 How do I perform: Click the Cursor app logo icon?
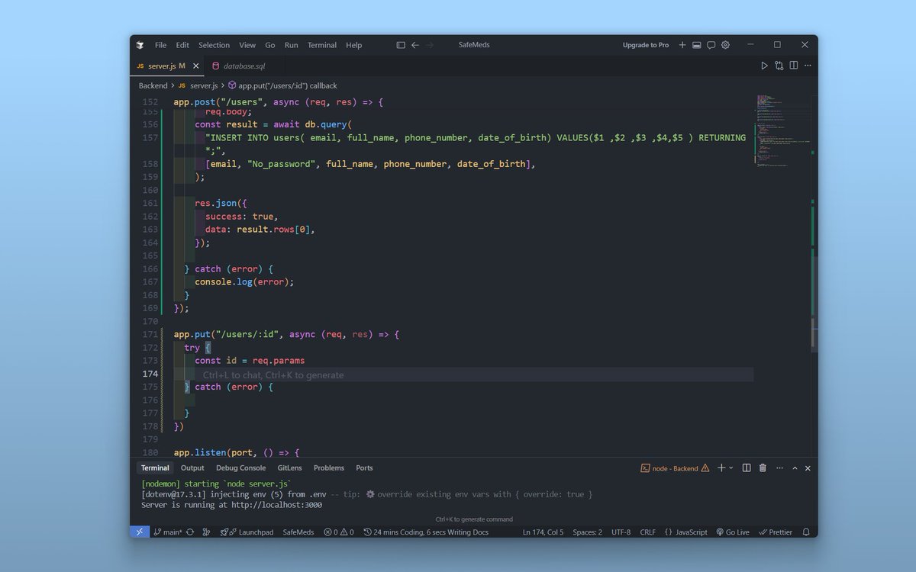140,45
